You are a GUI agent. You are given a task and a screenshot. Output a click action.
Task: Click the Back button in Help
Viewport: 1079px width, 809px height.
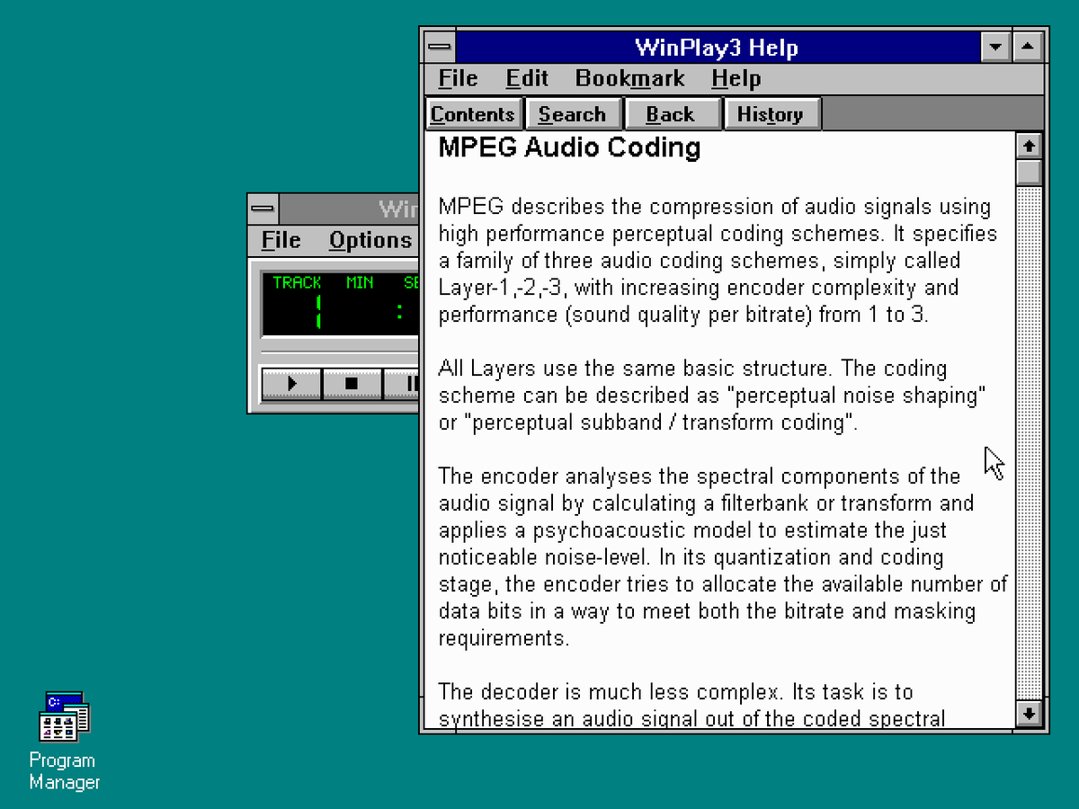coord(672,114)
